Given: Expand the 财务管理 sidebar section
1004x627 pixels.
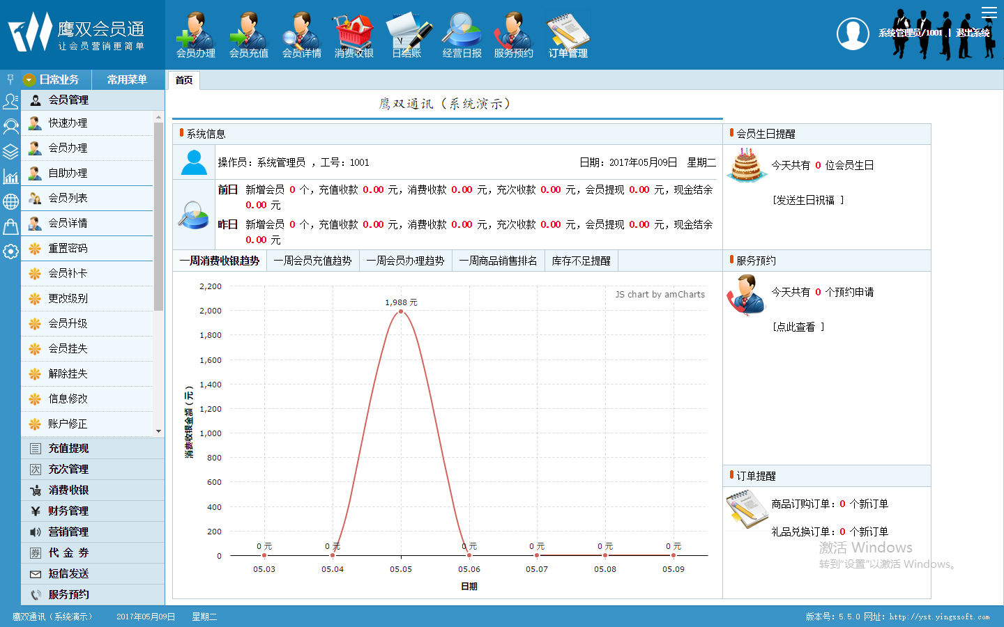Looking at the screenshot, I should [68, 511].
